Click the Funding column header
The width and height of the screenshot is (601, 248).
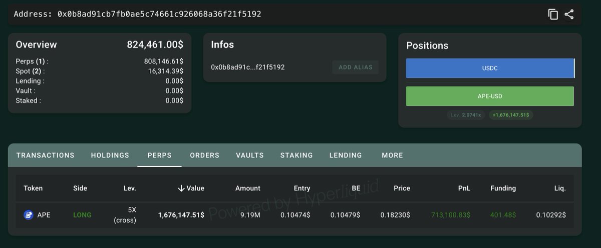[x=503, y=188]
